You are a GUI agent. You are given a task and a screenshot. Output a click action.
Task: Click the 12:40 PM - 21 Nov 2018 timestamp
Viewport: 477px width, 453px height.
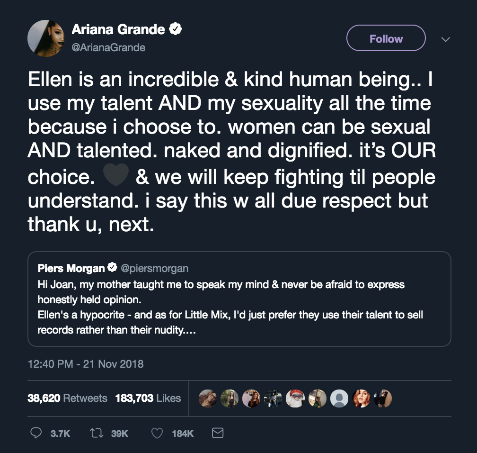(86, 364)
